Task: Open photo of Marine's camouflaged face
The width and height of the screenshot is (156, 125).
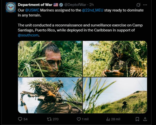Action: coord(50,59)
